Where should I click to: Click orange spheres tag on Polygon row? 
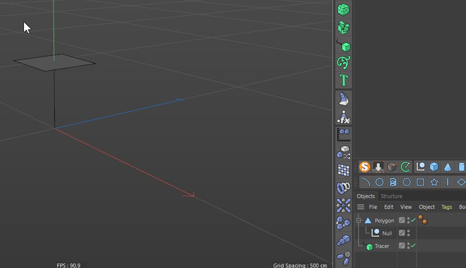423,220
